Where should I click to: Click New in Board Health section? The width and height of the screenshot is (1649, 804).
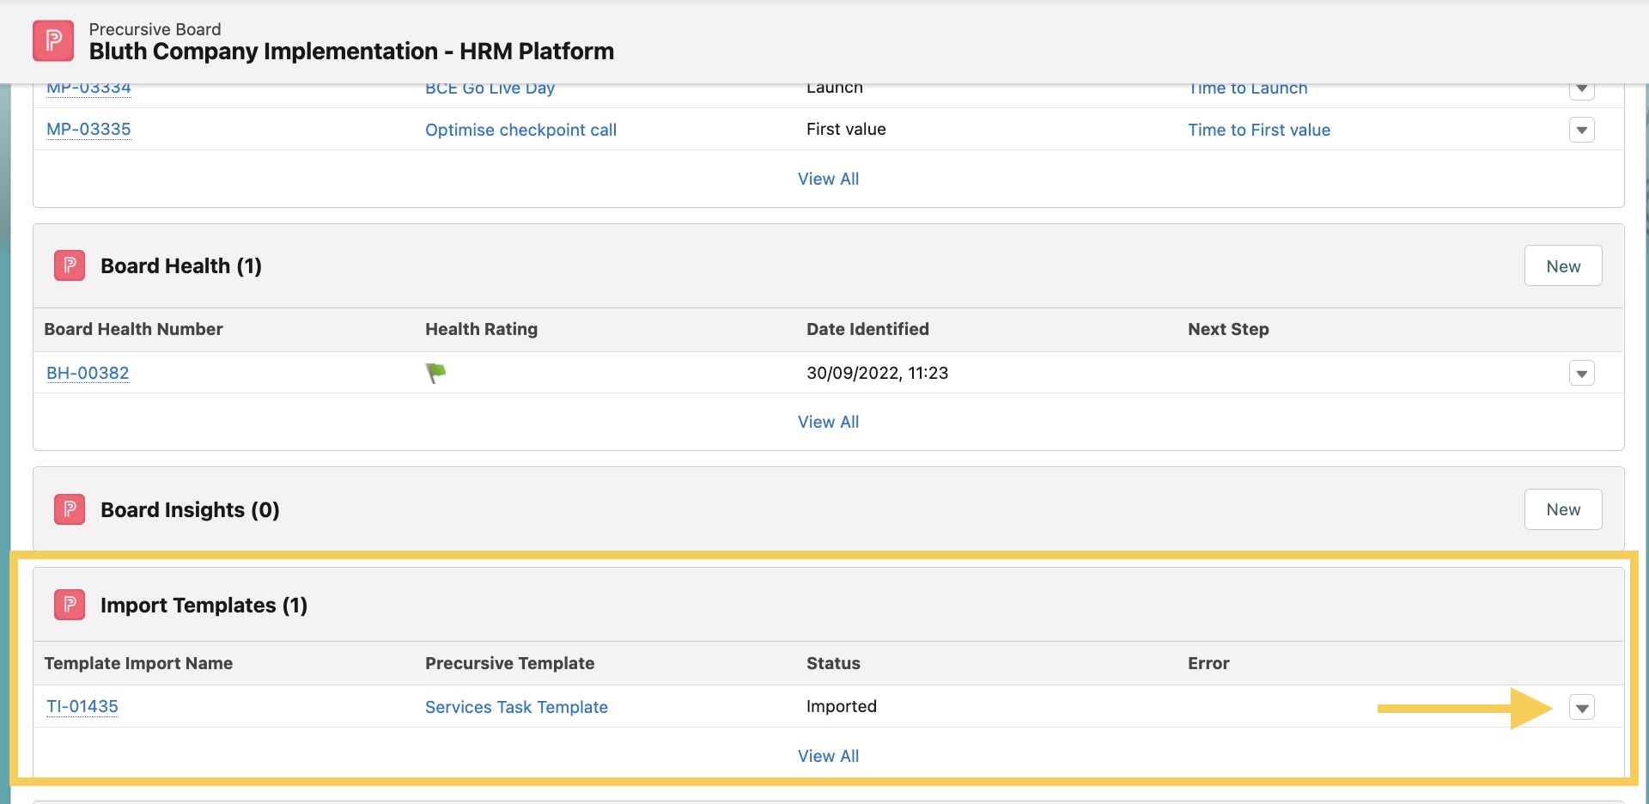1563,266
